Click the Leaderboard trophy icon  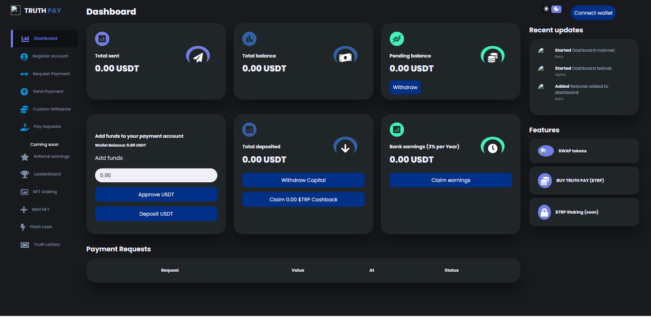pos(25,174)
